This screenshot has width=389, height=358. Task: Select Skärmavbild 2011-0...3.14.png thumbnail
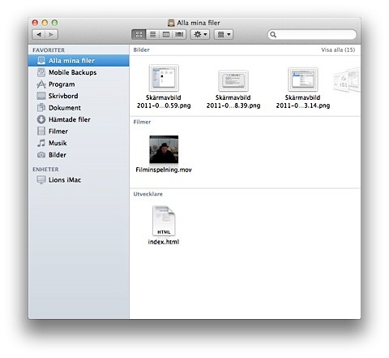coord(303,80)
